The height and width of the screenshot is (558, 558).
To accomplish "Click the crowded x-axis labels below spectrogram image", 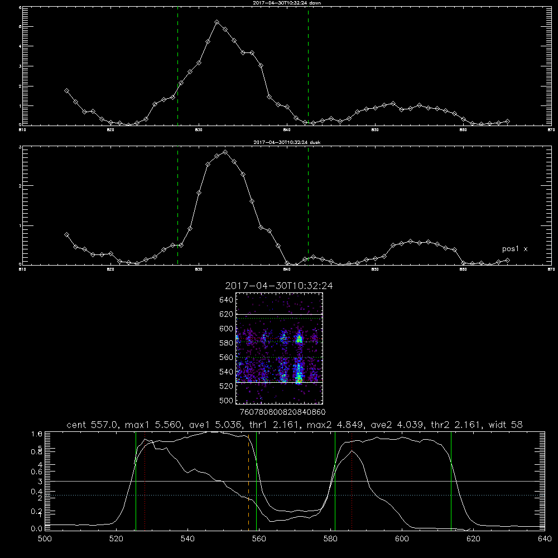I will tap(283, 412).
